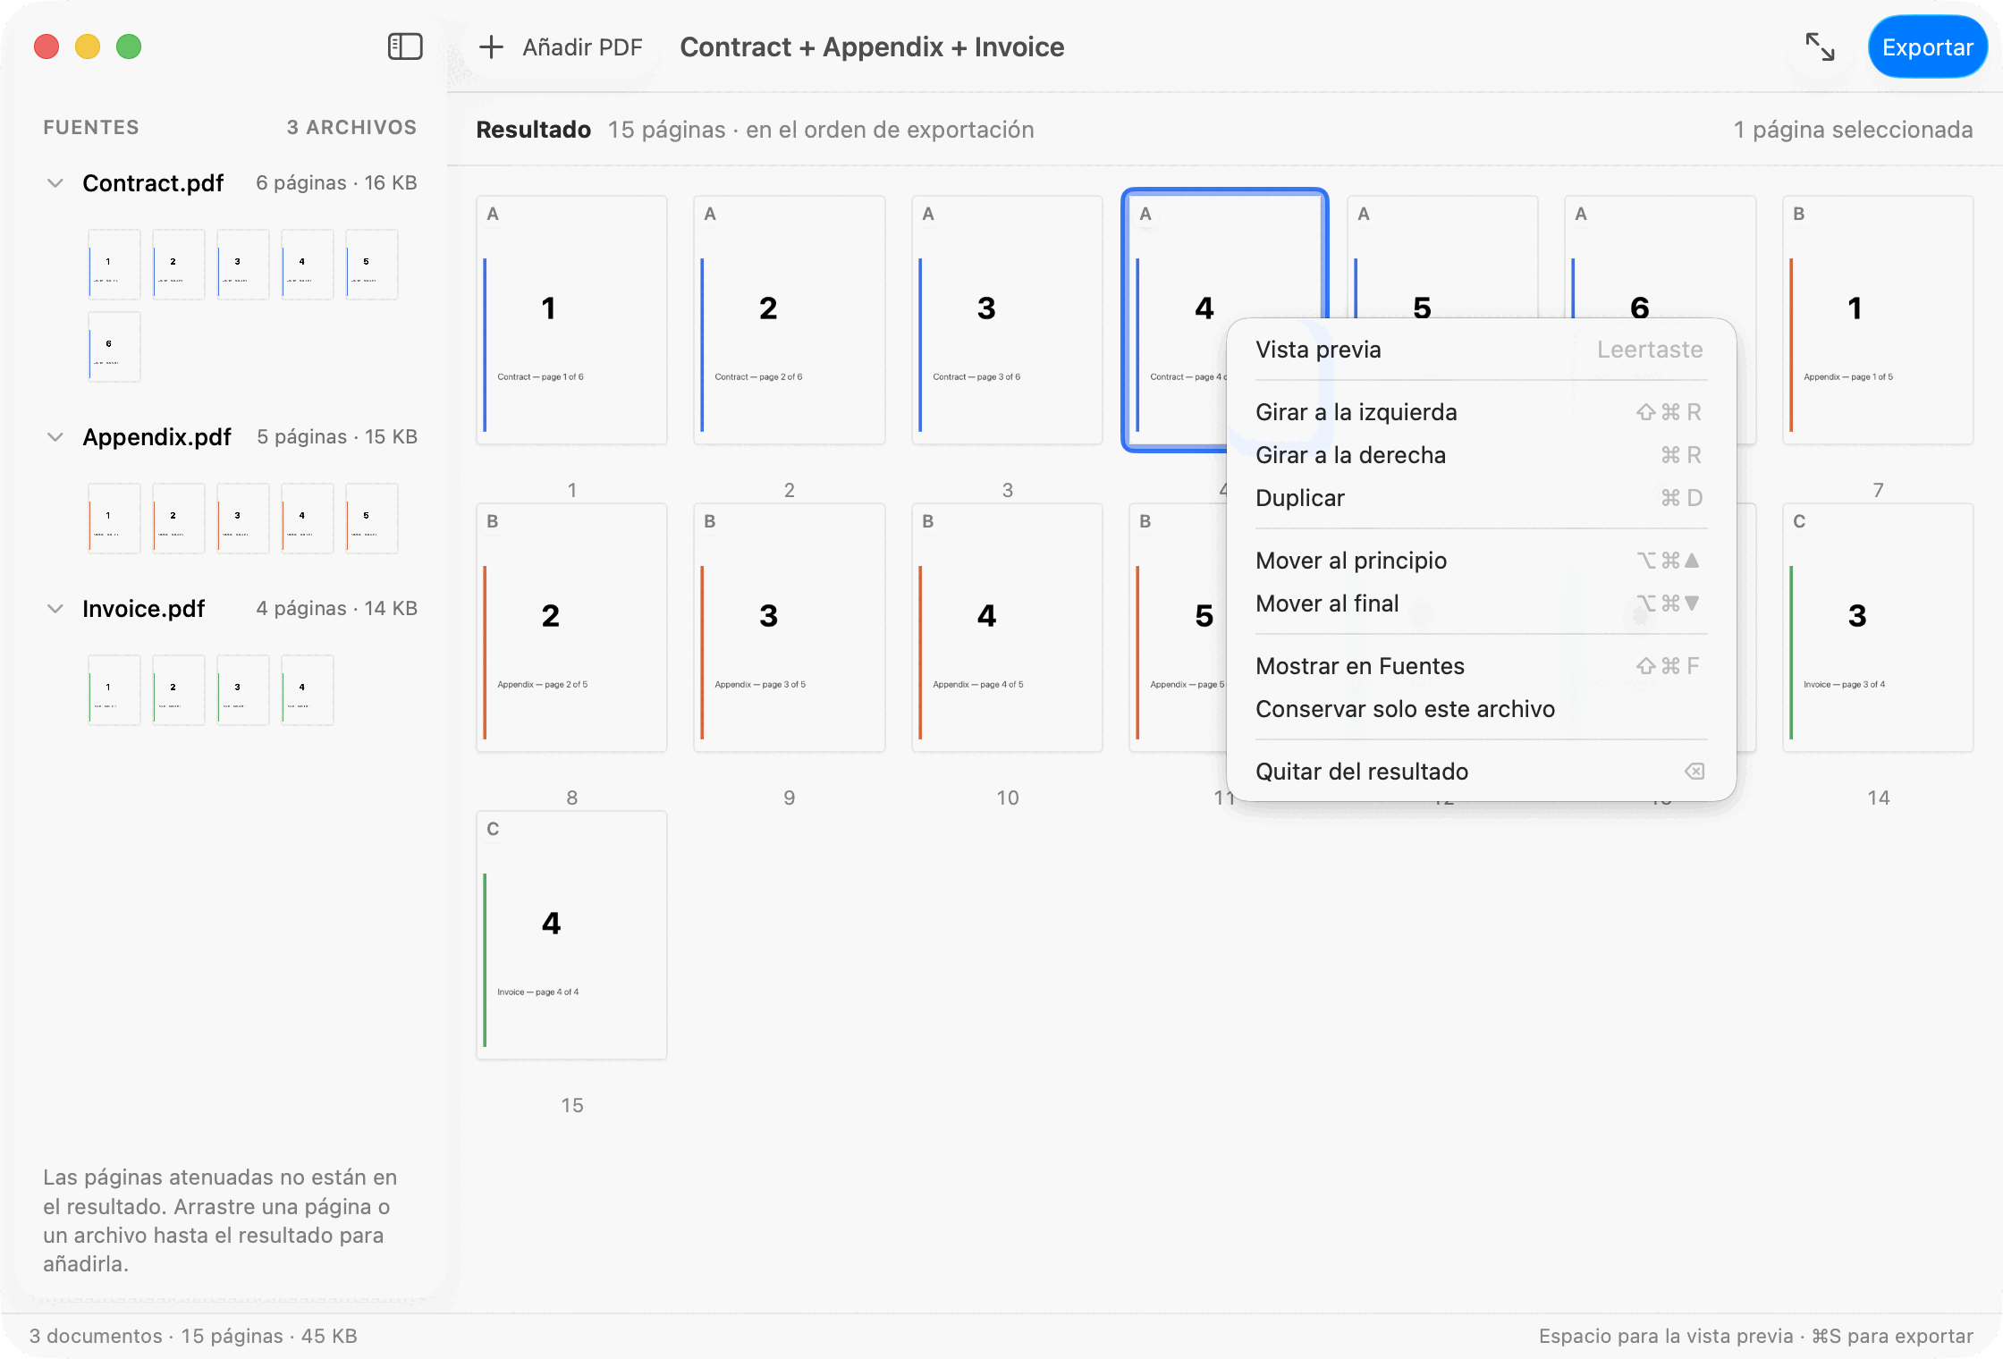Viewport: 2003px width, 1359px height.
Task: Choose Quitar del resultado
Action: [1481, 772]
